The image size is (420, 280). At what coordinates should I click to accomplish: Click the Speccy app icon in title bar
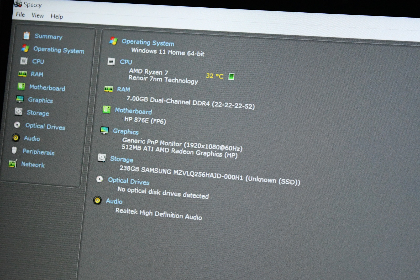pos(18,4)
